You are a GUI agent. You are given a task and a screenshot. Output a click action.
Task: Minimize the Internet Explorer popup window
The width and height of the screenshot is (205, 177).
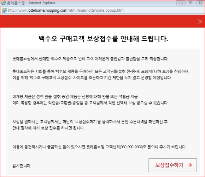(x=181, y=3)
